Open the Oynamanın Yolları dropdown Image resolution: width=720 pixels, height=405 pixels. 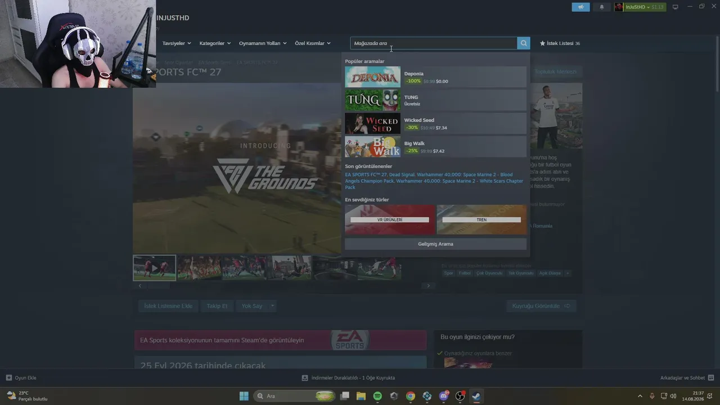[263, 43]
